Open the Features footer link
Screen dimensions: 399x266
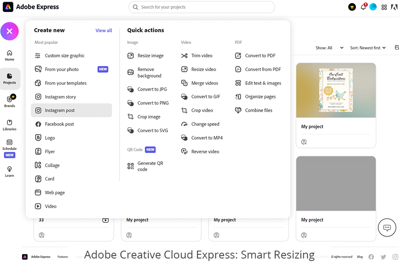(x=63, y=256)
